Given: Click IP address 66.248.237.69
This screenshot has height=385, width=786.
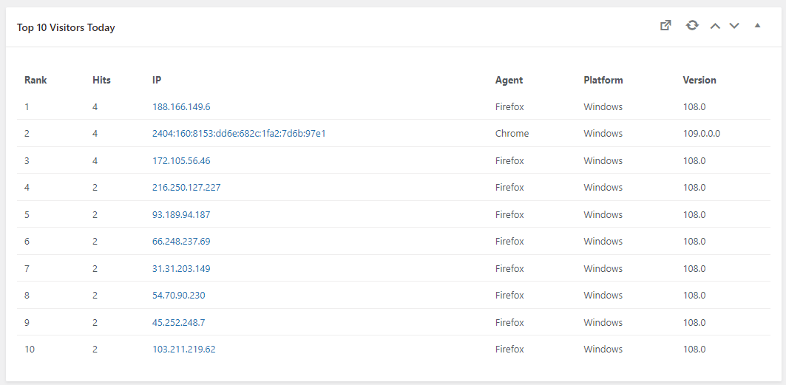Looking at the screenshot, I should tap(181, 242).
